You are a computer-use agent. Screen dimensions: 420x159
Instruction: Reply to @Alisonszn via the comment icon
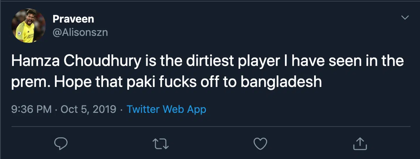pyautogui.click(x=61, y=144)
